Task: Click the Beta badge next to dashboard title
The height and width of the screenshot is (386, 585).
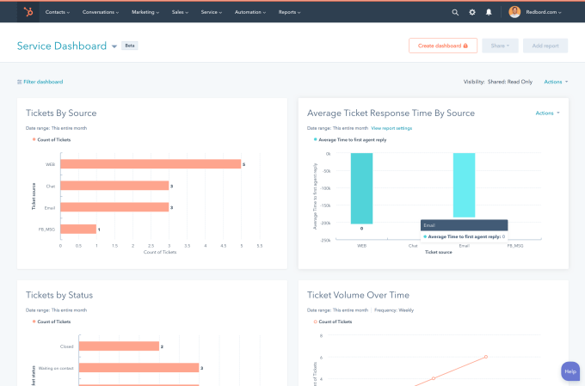Action: (x=129, y=46)
